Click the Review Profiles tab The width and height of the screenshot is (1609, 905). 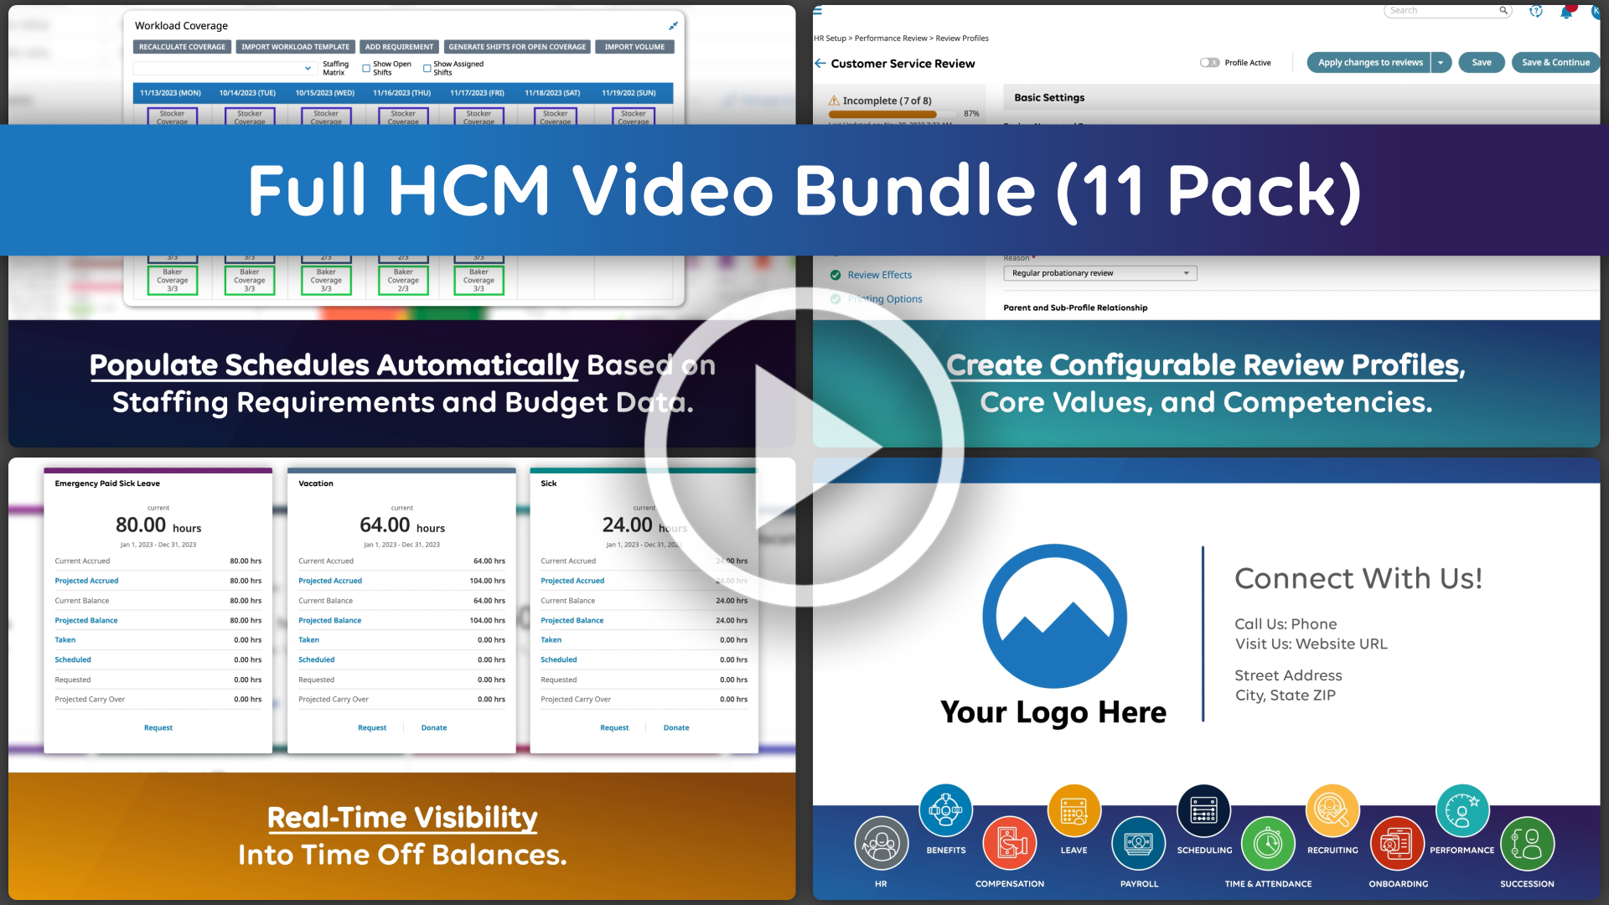(960, 39)
